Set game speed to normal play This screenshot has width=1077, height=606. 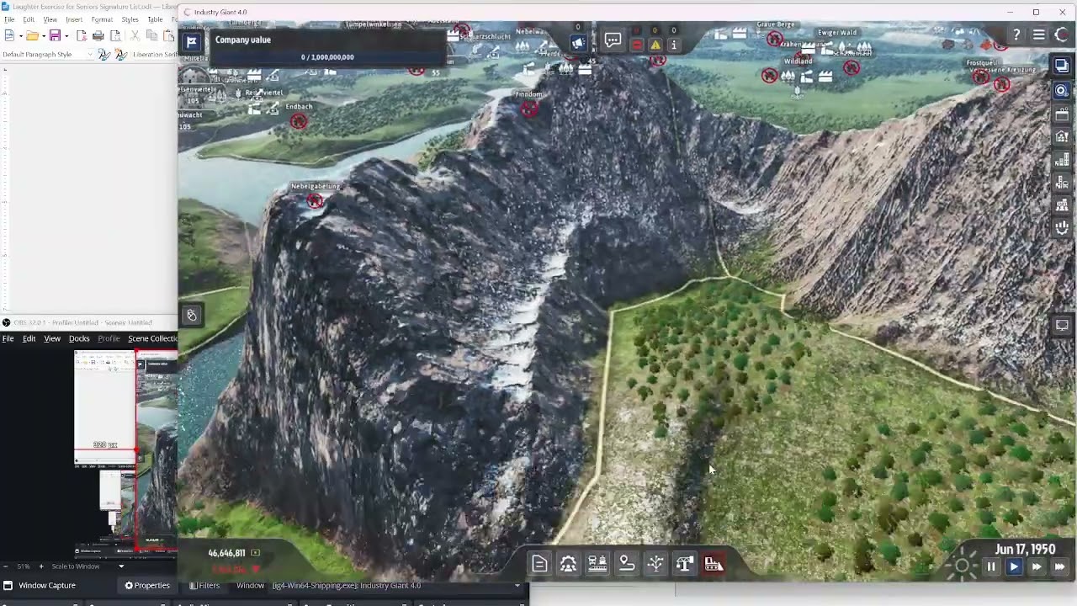(1014, 567)
